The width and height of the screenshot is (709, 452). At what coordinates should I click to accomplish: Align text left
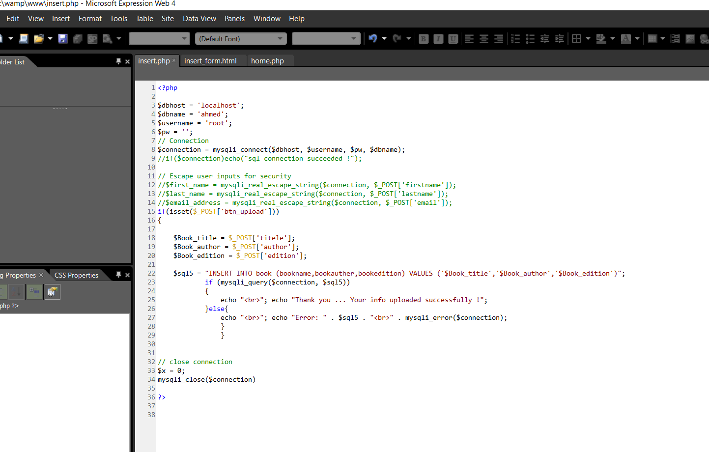coord(469,39)
